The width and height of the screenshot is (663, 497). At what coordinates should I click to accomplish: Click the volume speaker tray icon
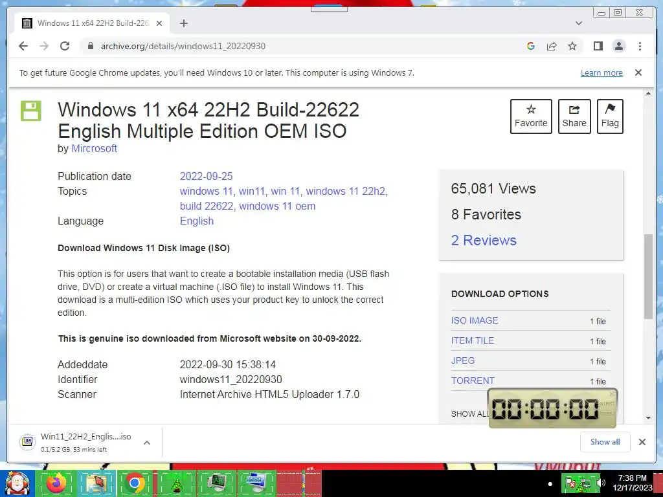600,483
